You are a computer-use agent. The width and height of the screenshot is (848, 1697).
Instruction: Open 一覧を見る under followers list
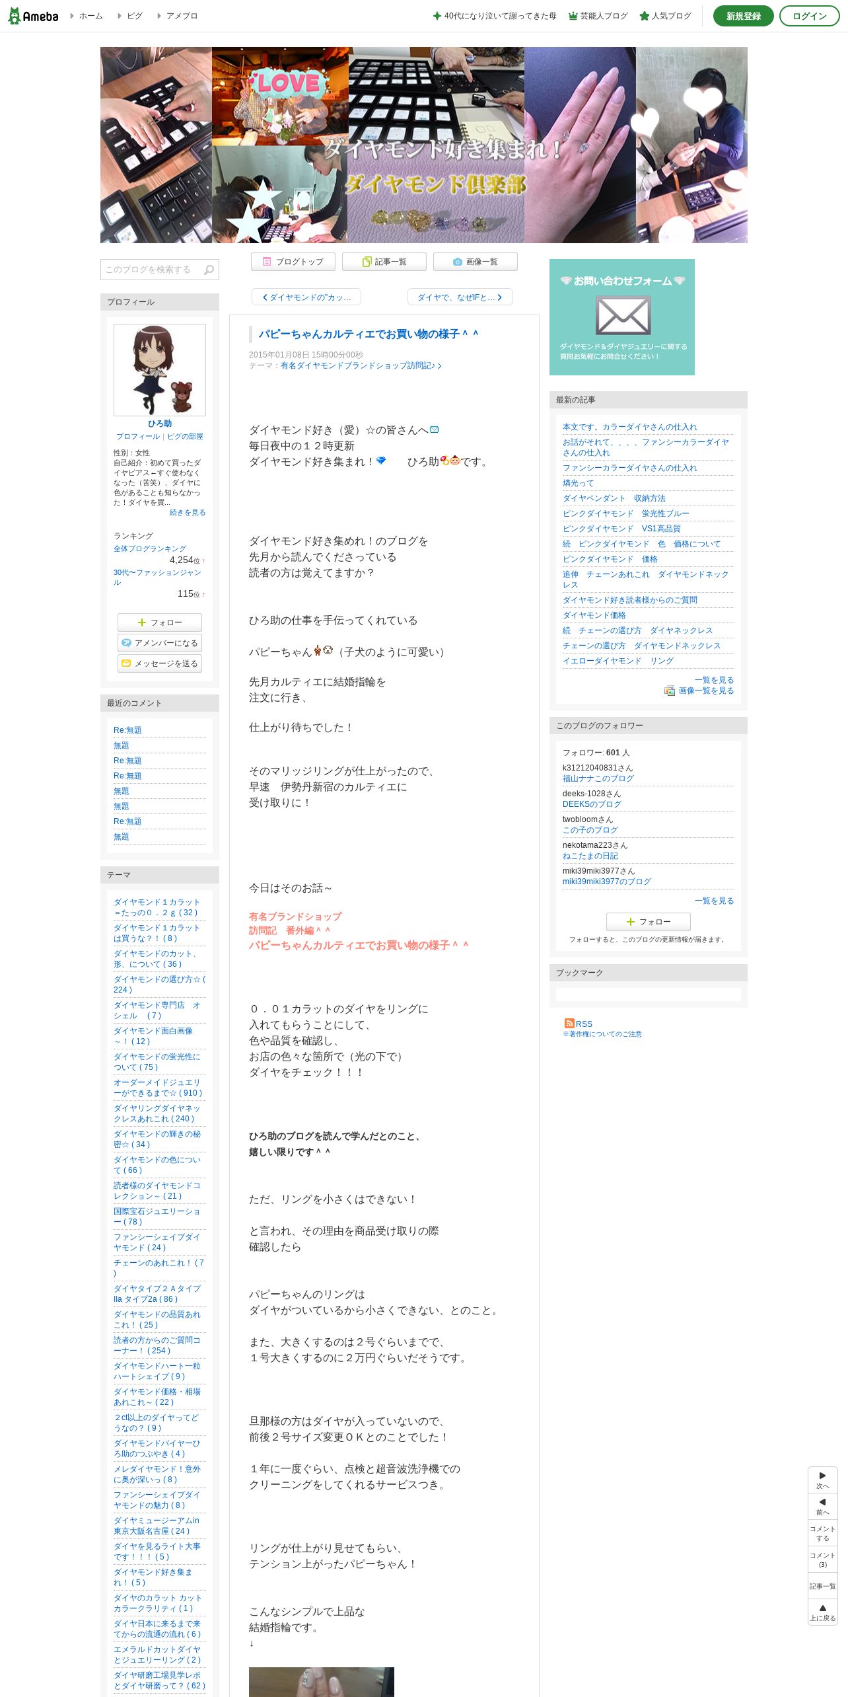[714, 901]
